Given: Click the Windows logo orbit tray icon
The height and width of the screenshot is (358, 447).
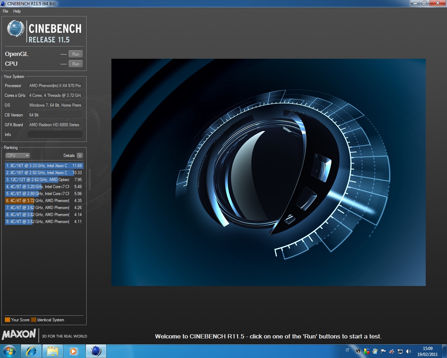Looking at the screenshot, I should [x=375, y=351].
